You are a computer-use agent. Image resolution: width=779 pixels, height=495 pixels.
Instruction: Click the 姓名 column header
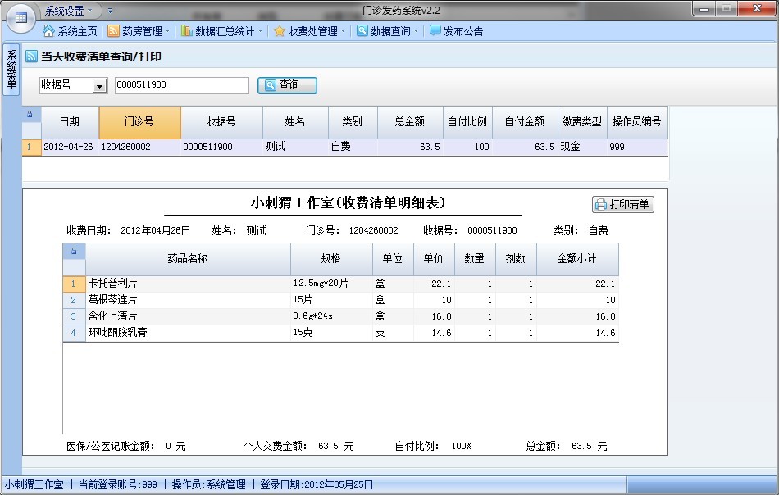[x=295, y=122]
